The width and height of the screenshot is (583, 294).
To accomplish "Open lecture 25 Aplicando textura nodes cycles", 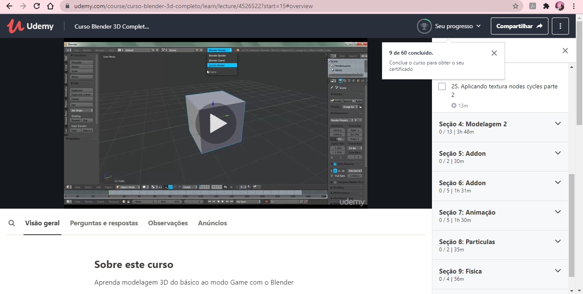I will 504,90.
